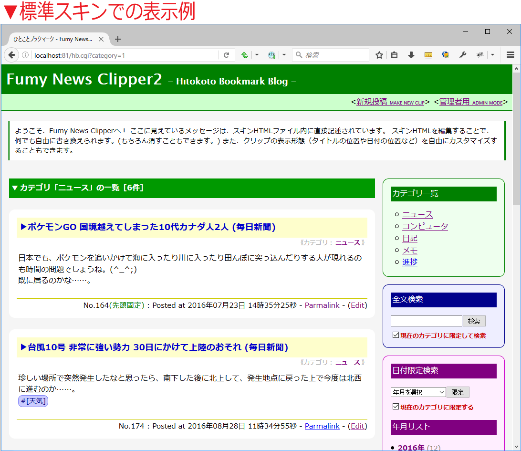Open 管理者用 ADMIN MODE link
Viewport: 521px width, 451px height.
tap(471, 102)
